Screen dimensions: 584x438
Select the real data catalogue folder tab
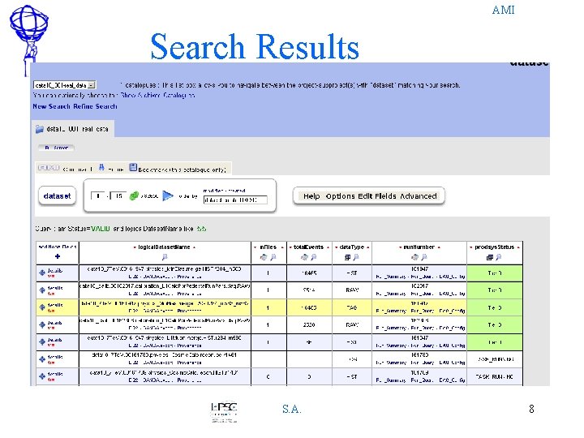click(72, 129)
